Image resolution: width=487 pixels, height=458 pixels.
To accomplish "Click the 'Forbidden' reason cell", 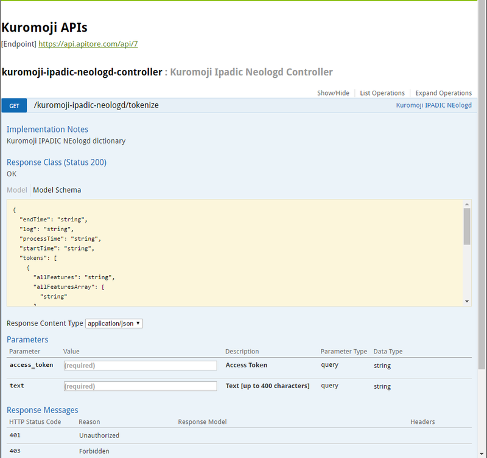I will (x=94, y=451).
